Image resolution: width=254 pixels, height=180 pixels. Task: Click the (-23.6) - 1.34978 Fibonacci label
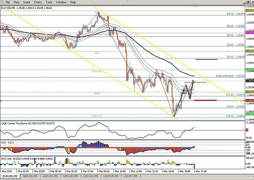click(235, 95)
